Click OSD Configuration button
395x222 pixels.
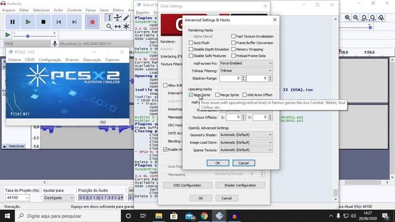[188, 185]
